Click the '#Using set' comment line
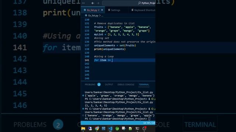The width and height of the screenshot is (236, 132). [102, 38]
